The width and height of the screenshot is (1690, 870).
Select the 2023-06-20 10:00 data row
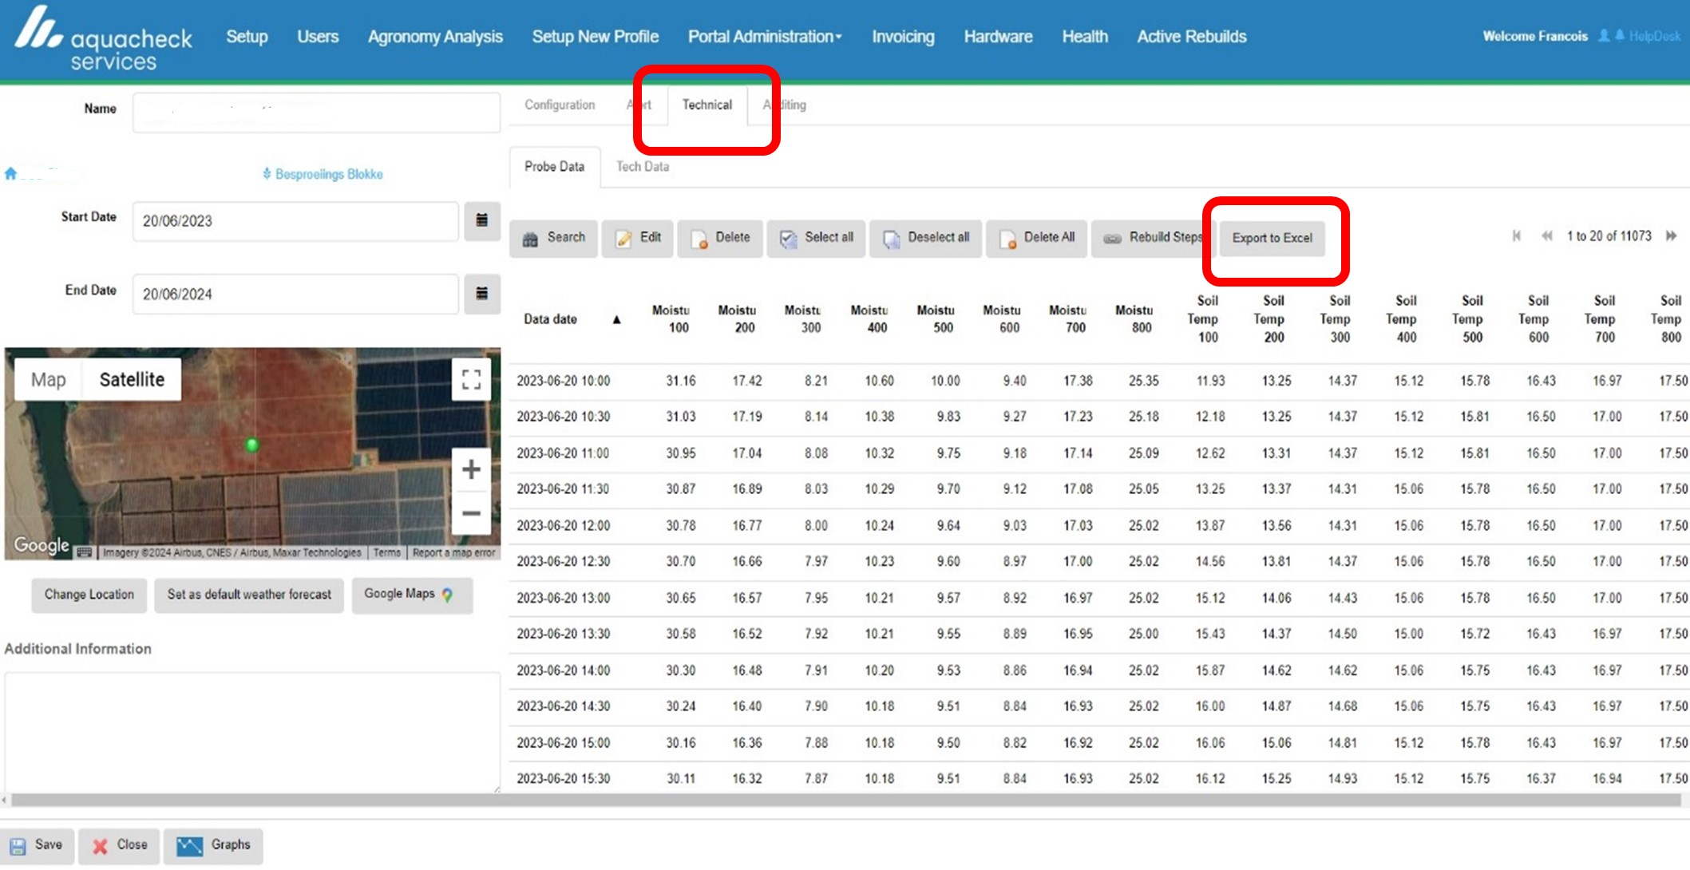1098,381
